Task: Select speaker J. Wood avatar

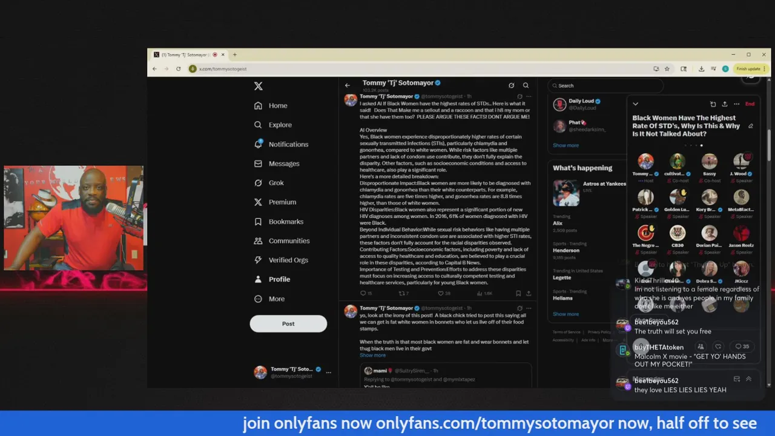Action: coord(741,162)
